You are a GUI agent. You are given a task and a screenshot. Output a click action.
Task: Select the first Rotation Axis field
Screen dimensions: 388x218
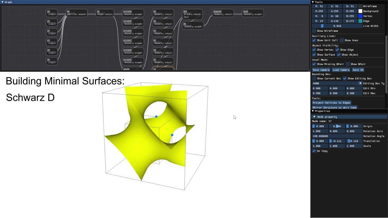pyautogui.click(x=320, y=131)
